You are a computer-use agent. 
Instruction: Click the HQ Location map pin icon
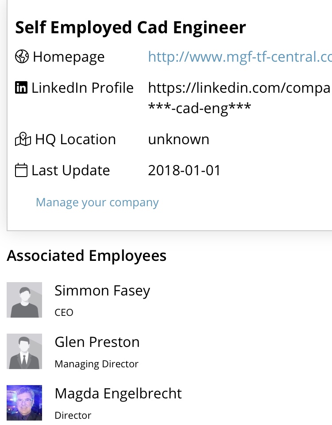point(23,139)
